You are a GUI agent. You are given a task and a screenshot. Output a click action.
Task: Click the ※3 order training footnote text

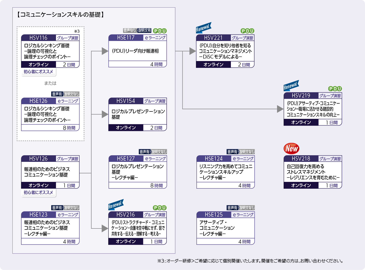[x=250, y=261]
